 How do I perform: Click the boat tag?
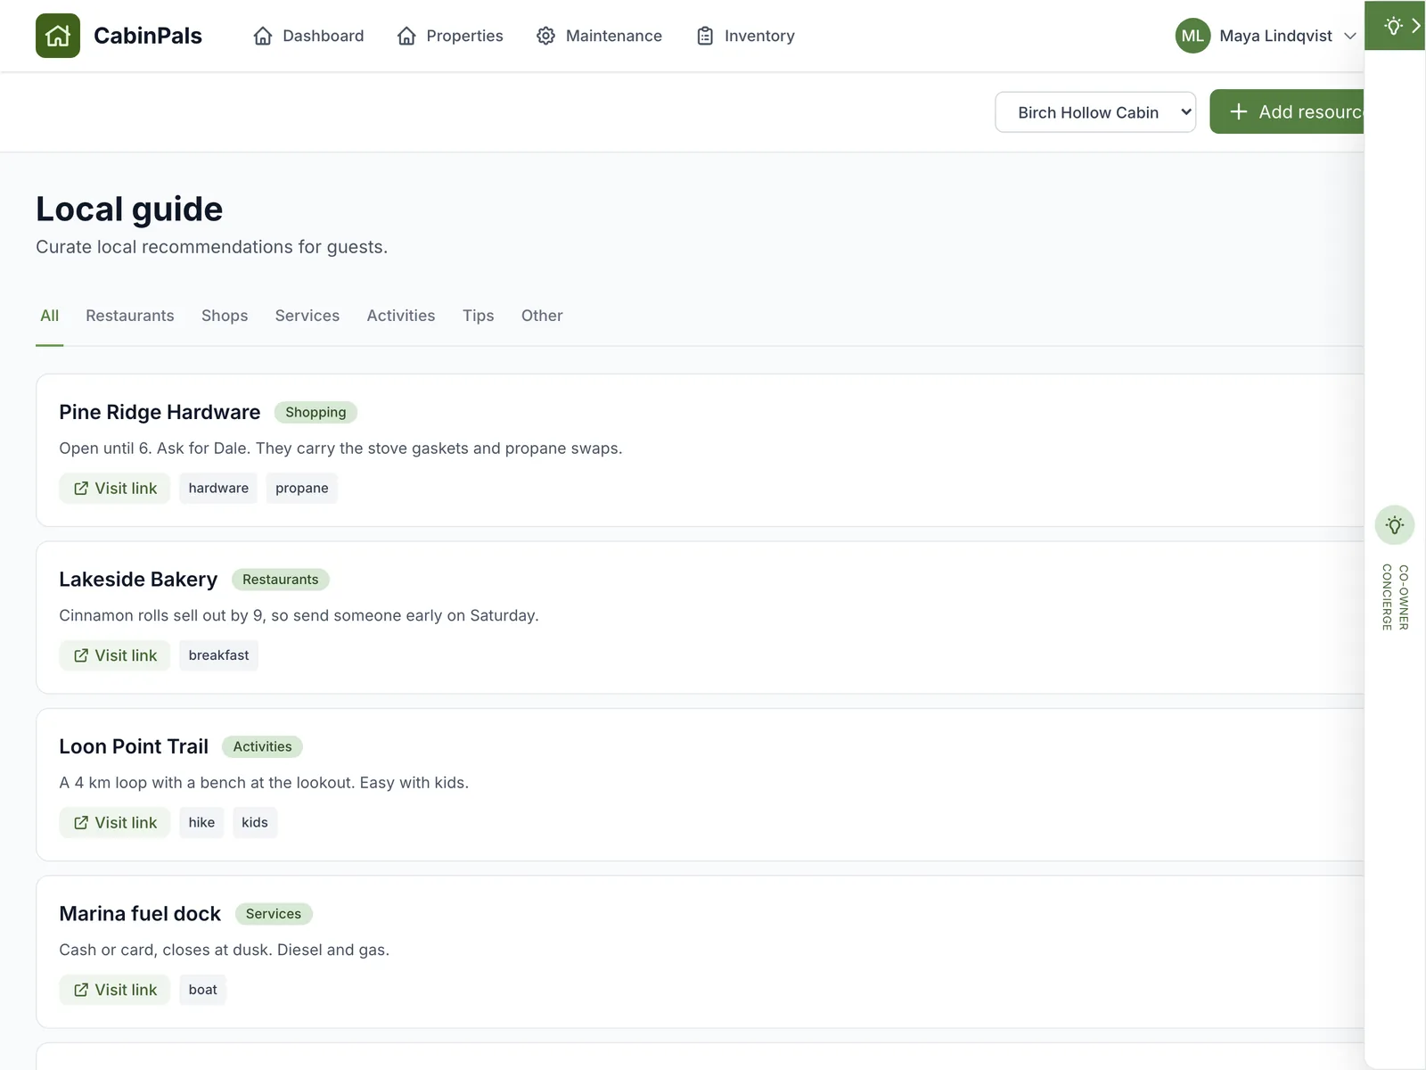[202, 990]
